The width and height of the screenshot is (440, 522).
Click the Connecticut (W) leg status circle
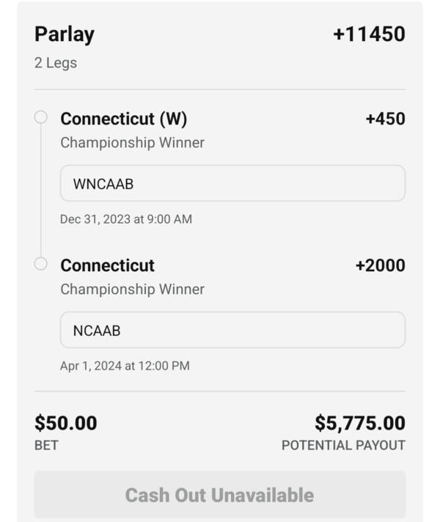tap(40, 117)
